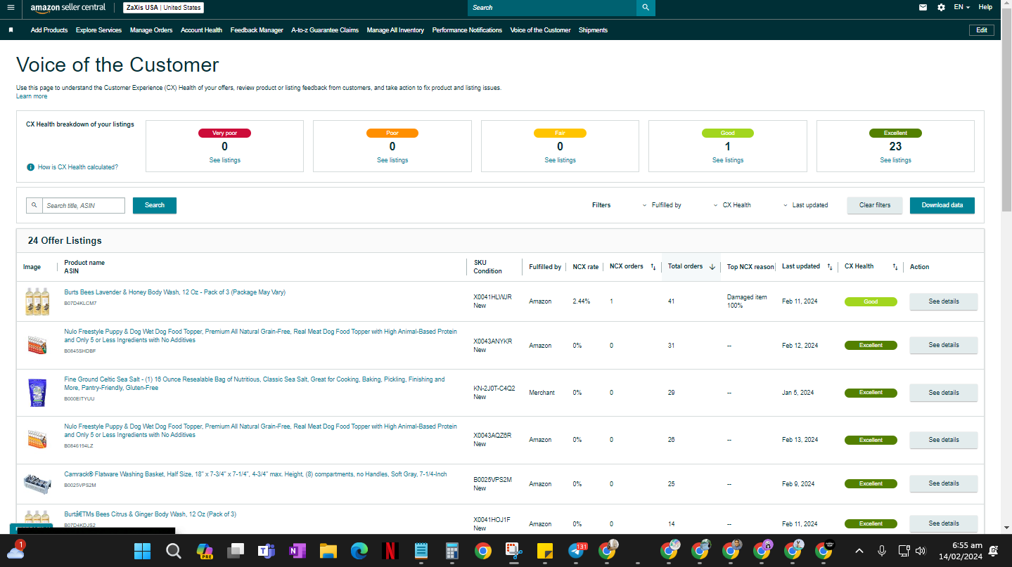Open the hamburger navigation menu

tap(11, 8)
